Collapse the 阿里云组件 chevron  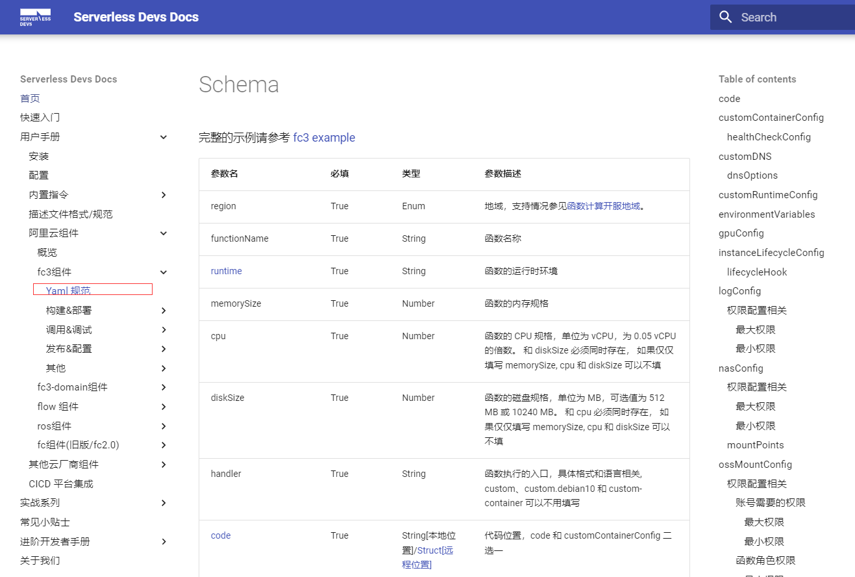tap(164, 233)
